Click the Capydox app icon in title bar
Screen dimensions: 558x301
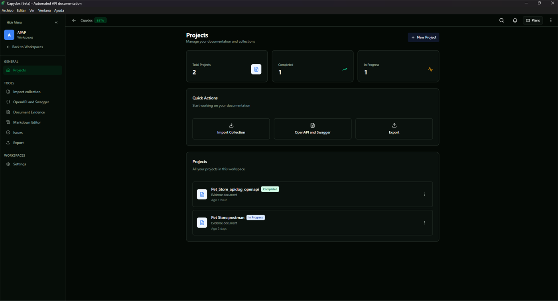pos(3,3)
